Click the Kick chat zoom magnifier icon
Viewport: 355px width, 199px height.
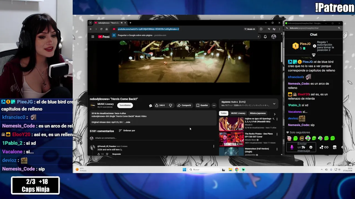[x=339, y=28]
